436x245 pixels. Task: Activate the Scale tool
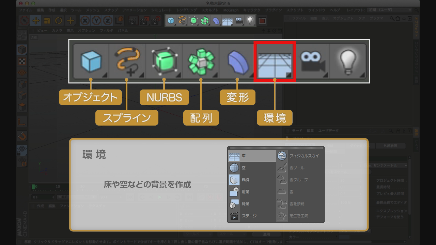pos(47,21)
